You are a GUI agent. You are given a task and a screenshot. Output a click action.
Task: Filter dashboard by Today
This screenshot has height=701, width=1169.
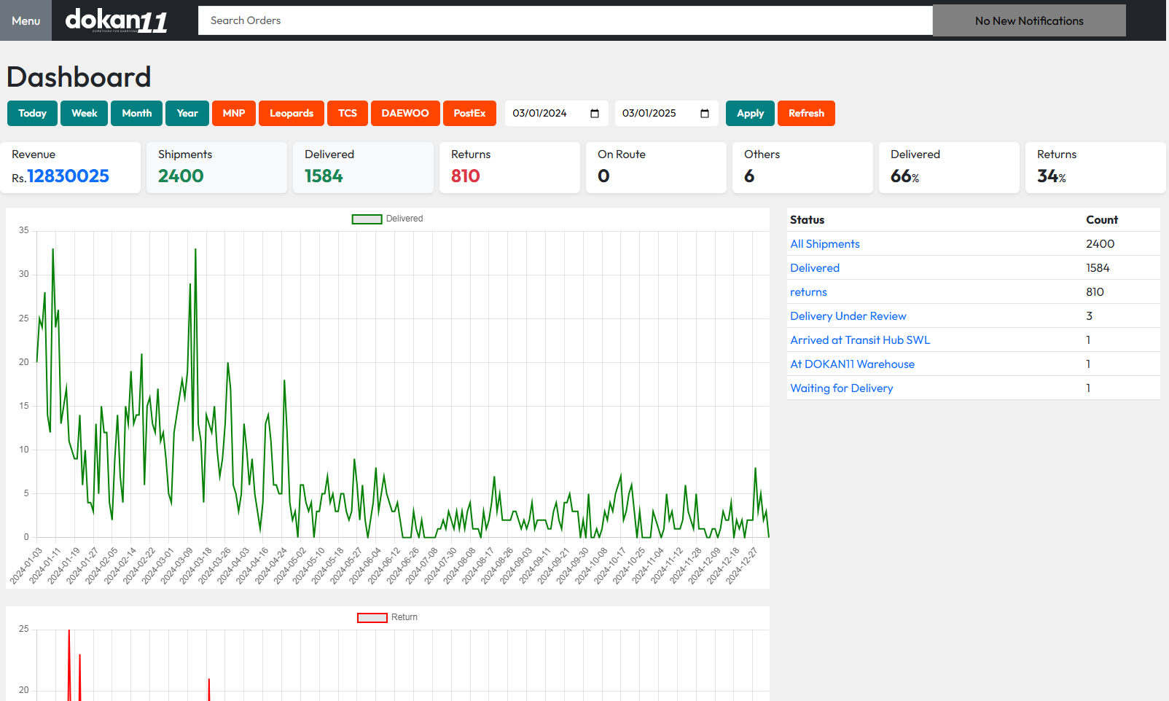[x=32, y=114]
